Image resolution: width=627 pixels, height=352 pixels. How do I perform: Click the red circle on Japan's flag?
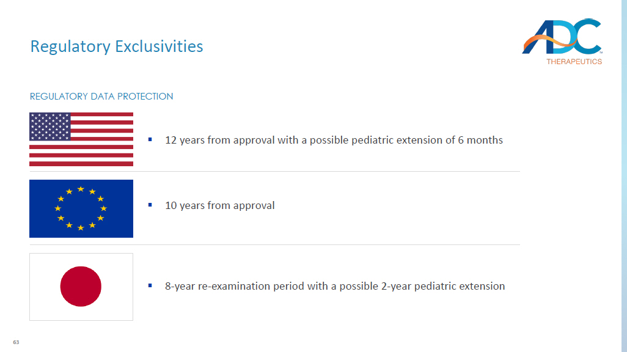[81, 287]
